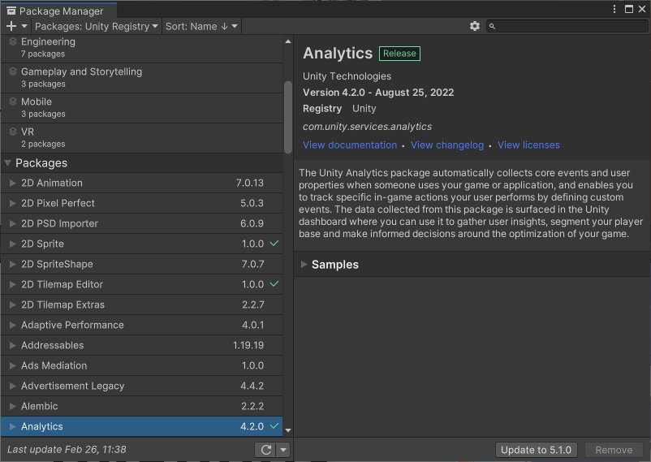Select the 2D PSD Importer package

141,223
